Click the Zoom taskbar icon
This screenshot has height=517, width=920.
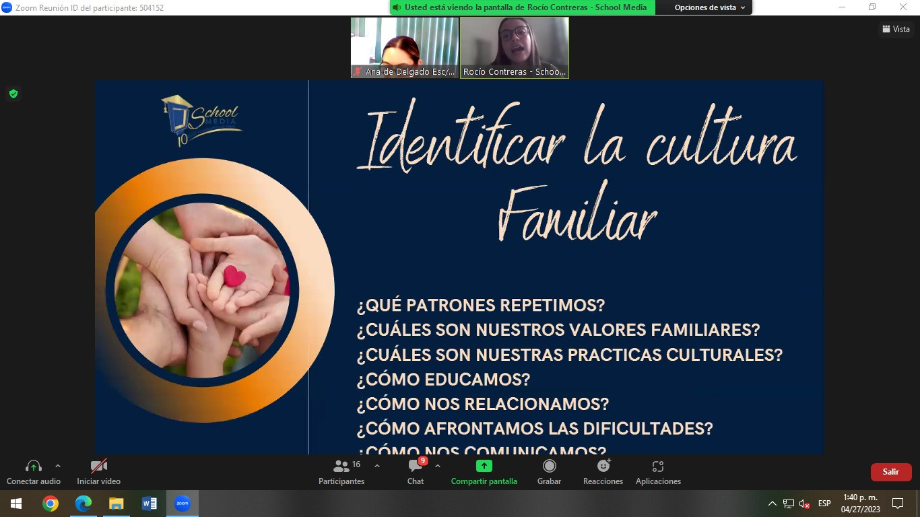(183, 504)
